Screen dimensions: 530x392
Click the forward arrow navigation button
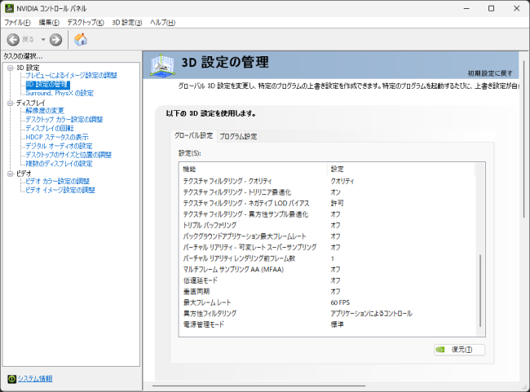pos(55,39)
